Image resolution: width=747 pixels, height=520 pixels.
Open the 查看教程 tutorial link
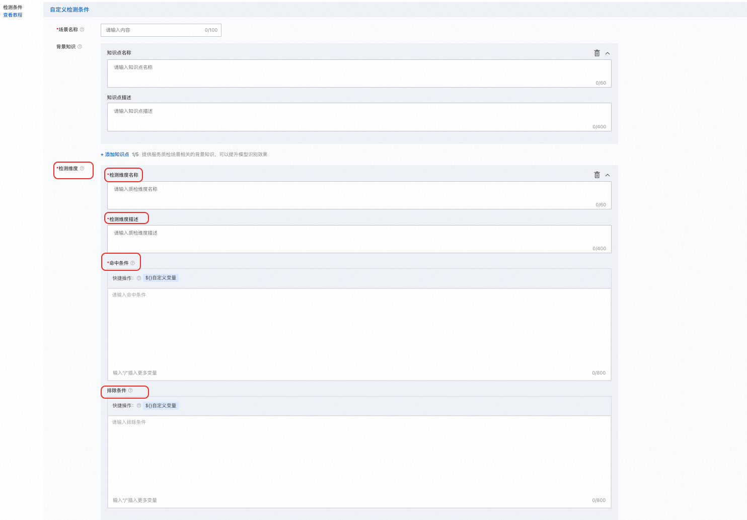point(13,15)
